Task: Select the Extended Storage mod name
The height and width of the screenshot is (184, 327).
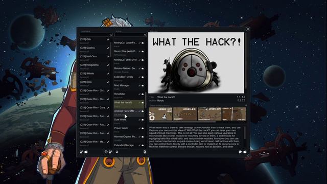Action: click(x=124, y=145)
